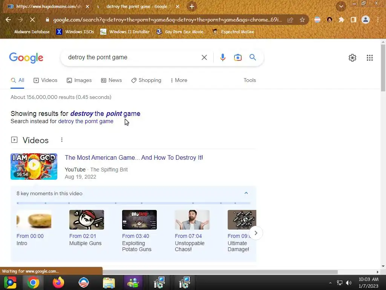The width and height of the screenshot is (386, 290).
Task: Jump to Exploiting Potato Guns moment
Action: click(139, 231)
